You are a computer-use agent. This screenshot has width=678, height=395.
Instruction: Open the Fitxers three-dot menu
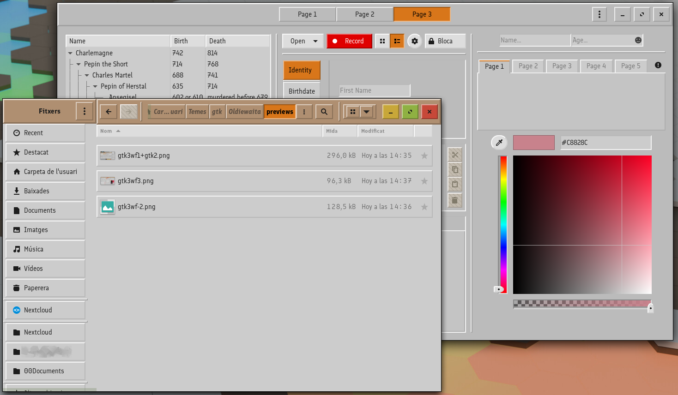click(85, 111)
